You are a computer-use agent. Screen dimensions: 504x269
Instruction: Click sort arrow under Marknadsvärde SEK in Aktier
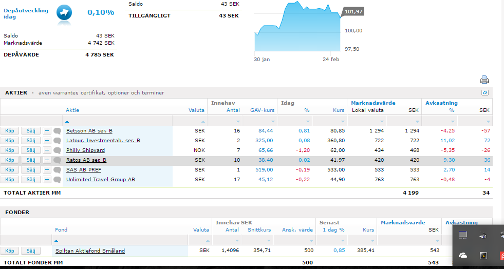[x=417, y=122]
